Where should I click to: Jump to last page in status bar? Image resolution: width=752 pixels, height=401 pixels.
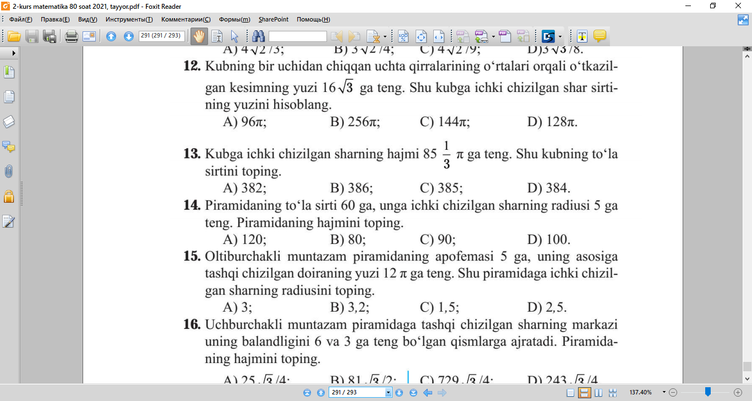(413, 393)
